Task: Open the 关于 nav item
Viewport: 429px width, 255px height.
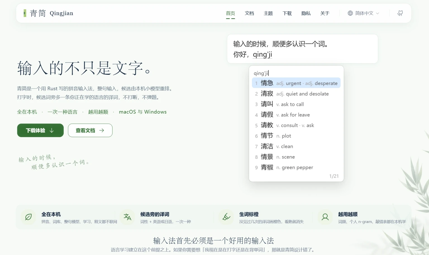Action: point(325,13)
